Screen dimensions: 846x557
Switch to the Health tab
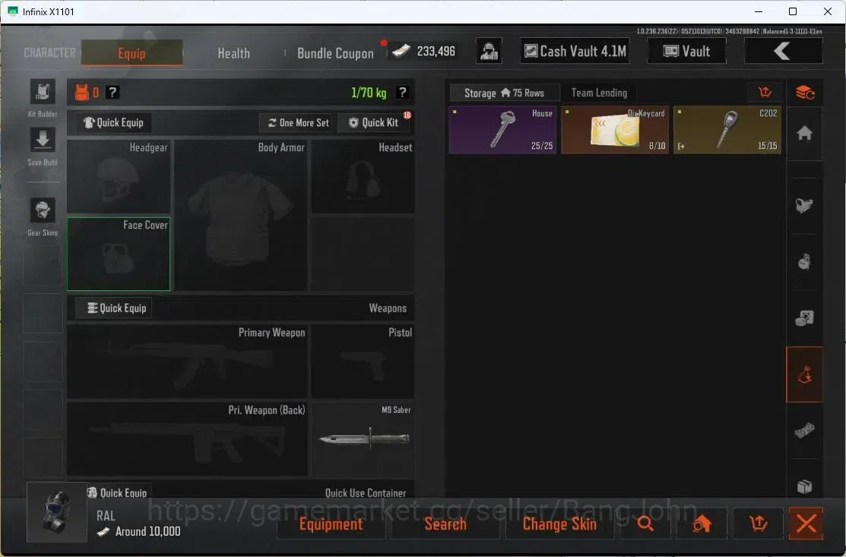(x=233, y=53)
